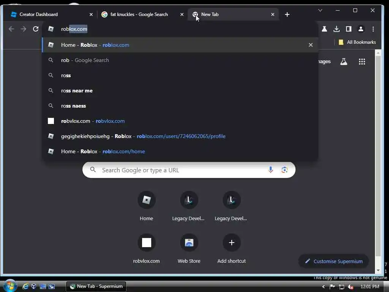Click the magnifier icon in Google search box
The image size is (389, 292).
93,170
